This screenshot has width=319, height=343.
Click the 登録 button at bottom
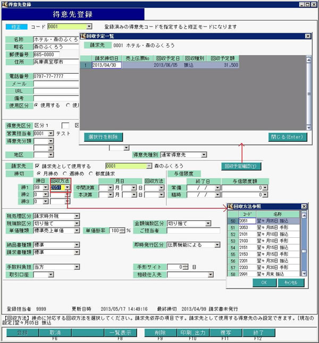22,332
